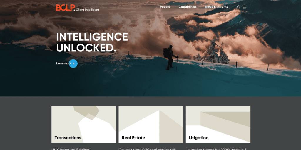Click the Transactions card abstract artwork
The height and width of the screenshot is (150, 301).
coord(84,124)
